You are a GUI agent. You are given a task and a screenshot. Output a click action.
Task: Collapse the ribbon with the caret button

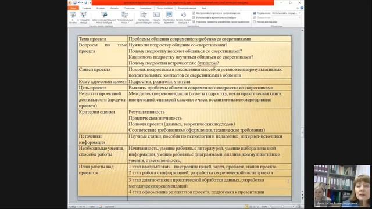click(298, 8)
